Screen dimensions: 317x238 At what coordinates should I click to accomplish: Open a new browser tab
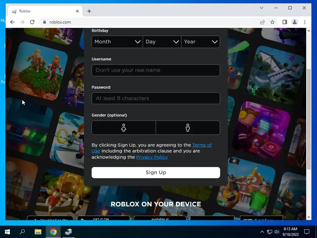tap(89, 11)
